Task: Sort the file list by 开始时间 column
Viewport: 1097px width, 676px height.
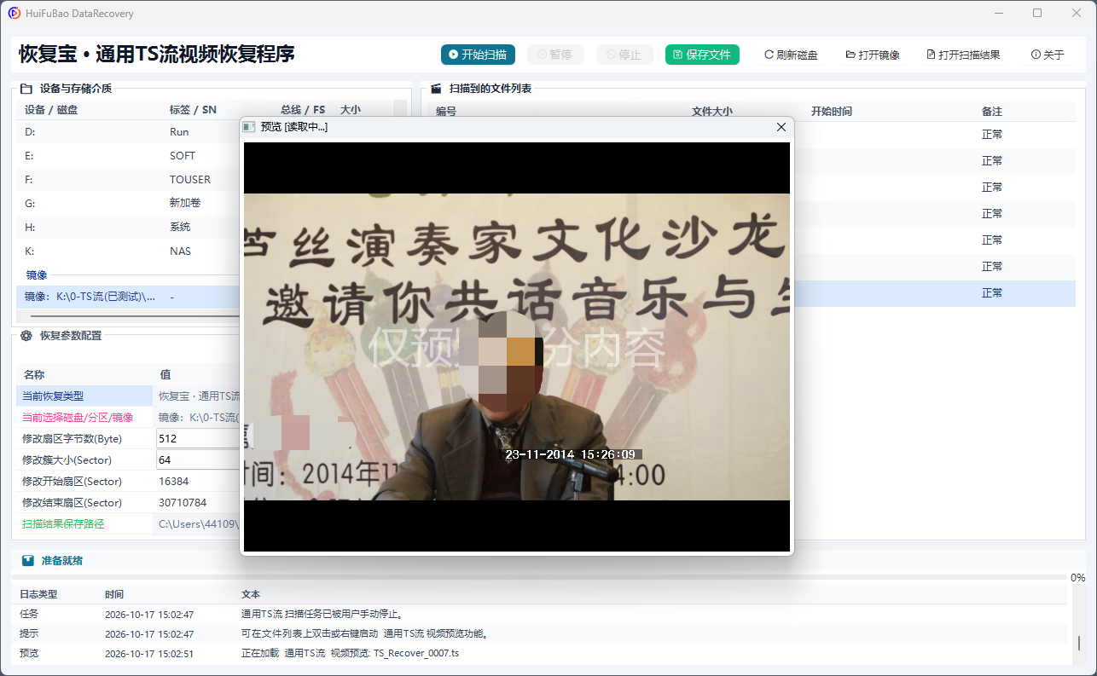Action: [x=832, y=112]
